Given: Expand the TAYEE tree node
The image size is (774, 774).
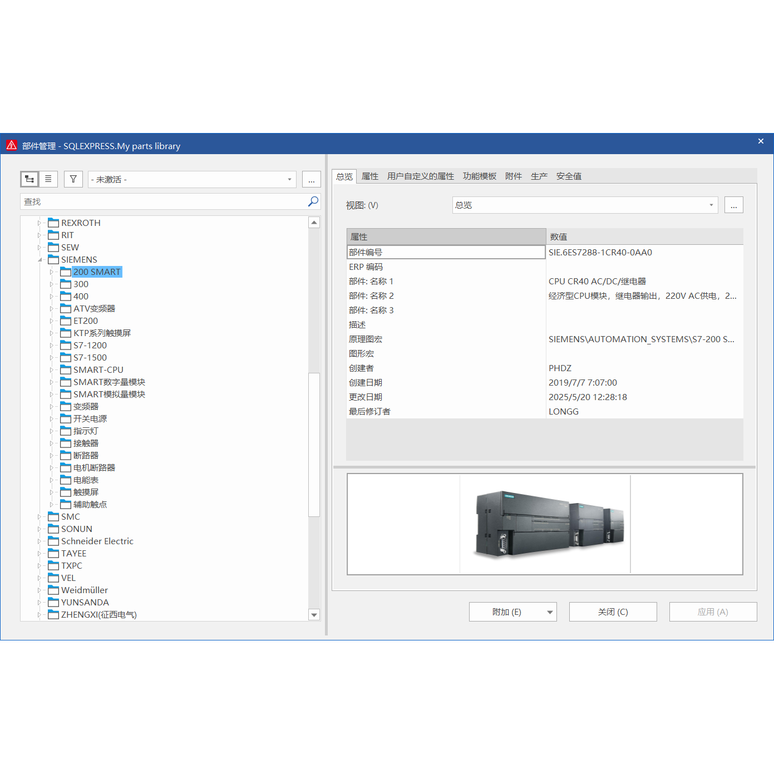Looking at the screenshot, I should (40, 554).
